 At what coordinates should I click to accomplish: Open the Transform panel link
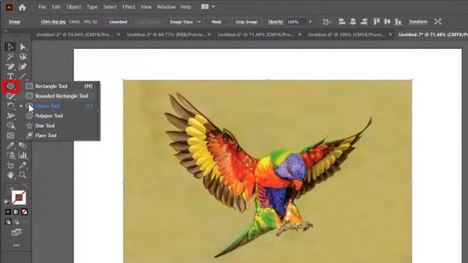point(418,22)
